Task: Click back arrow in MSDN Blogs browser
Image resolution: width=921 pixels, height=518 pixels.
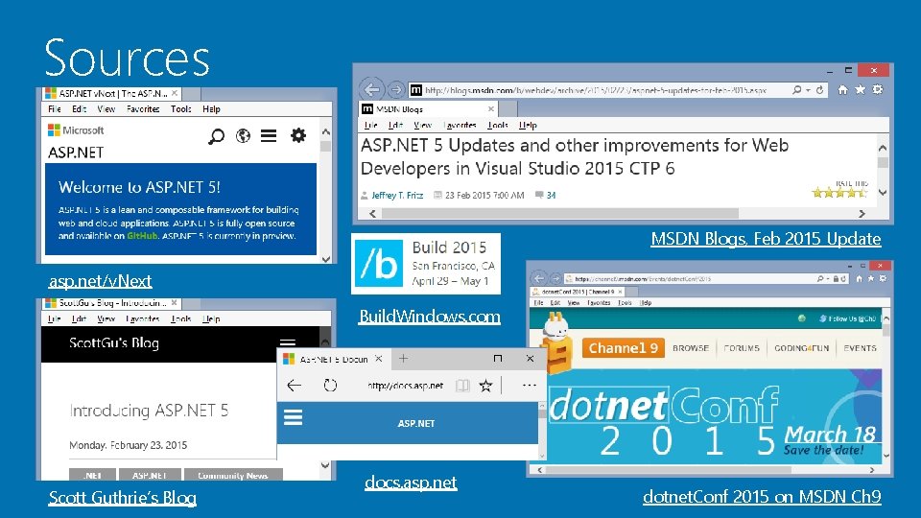Action: click(x=372, y=90)
